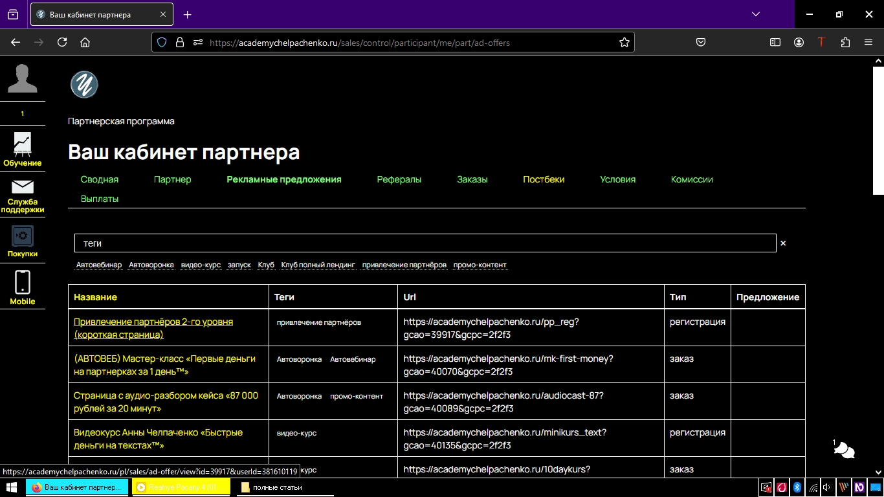Filter by видео-курс tag under search
This screenshot has width=884, height=497.
pyautogui.click(x=201, y=265)
